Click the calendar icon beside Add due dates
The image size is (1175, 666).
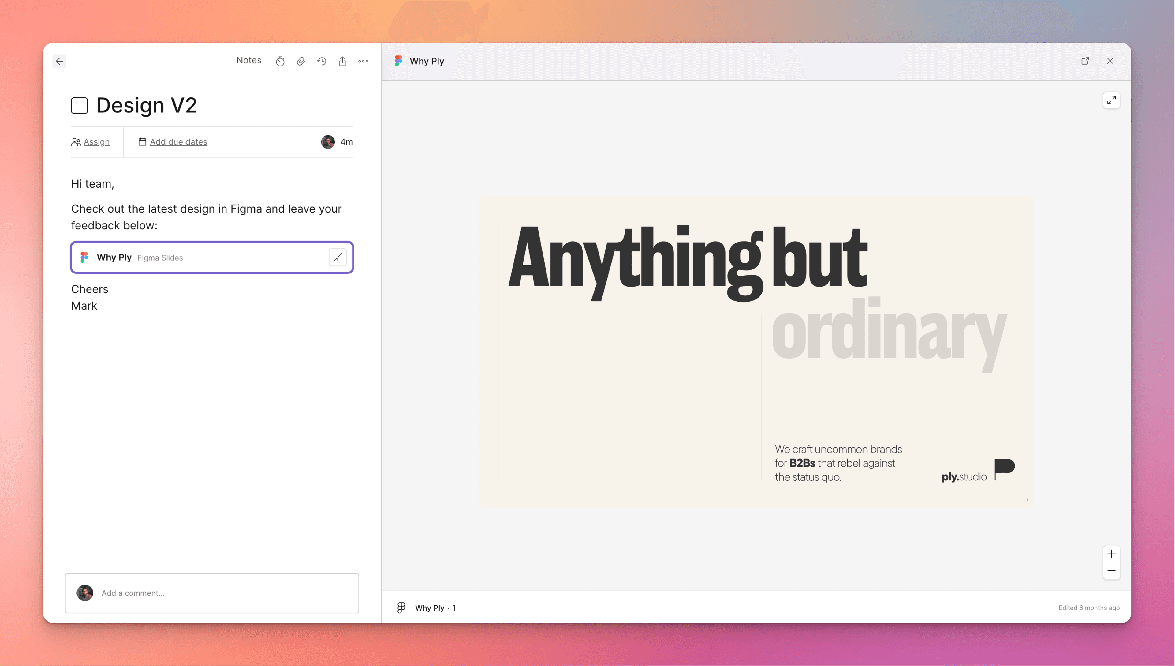point(142,142)
